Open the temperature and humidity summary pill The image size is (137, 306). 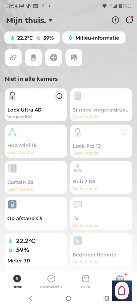pos(32,38)
